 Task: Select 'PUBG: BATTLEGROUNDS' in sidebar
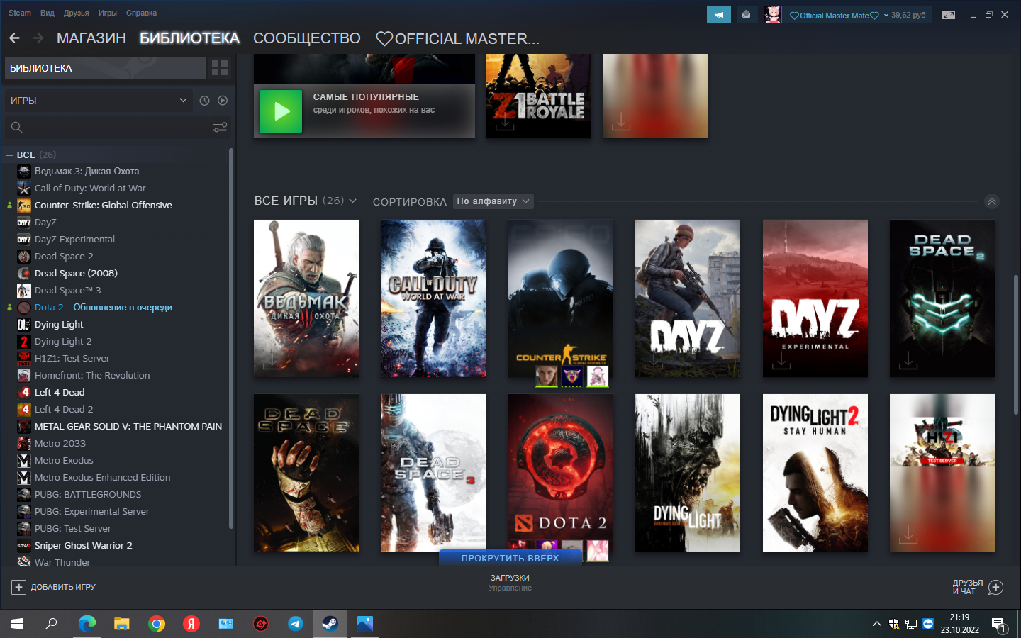[88, 495]
